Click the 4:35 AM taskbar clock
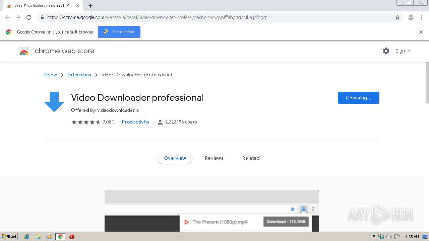This screenshot has height=241, width=429. [x=412, y=237]
